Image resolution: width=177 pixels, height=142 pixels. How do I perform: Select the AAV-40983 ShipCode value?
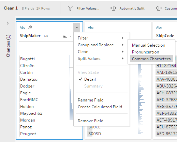[166, 79]
